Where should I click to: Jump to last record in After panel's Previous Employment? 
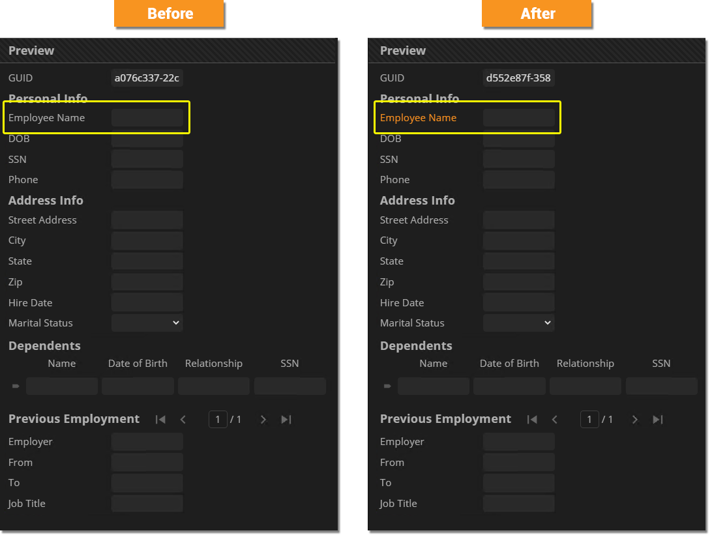(x=657, y=420)
